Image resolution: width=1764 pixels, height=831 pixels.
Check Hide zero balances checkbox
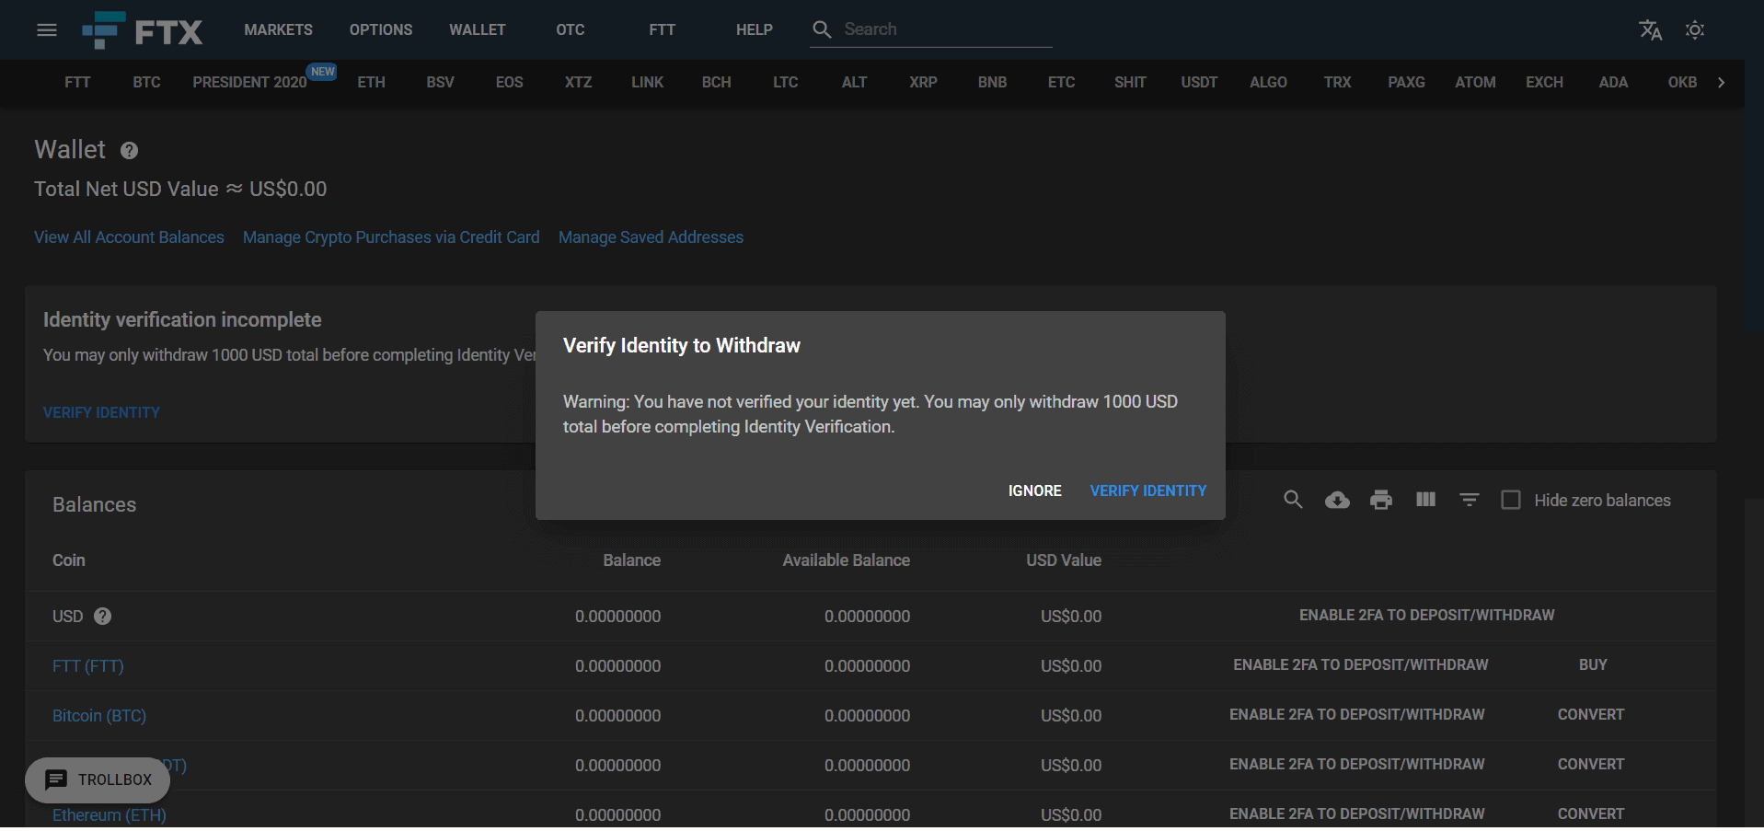(1511, 500)
